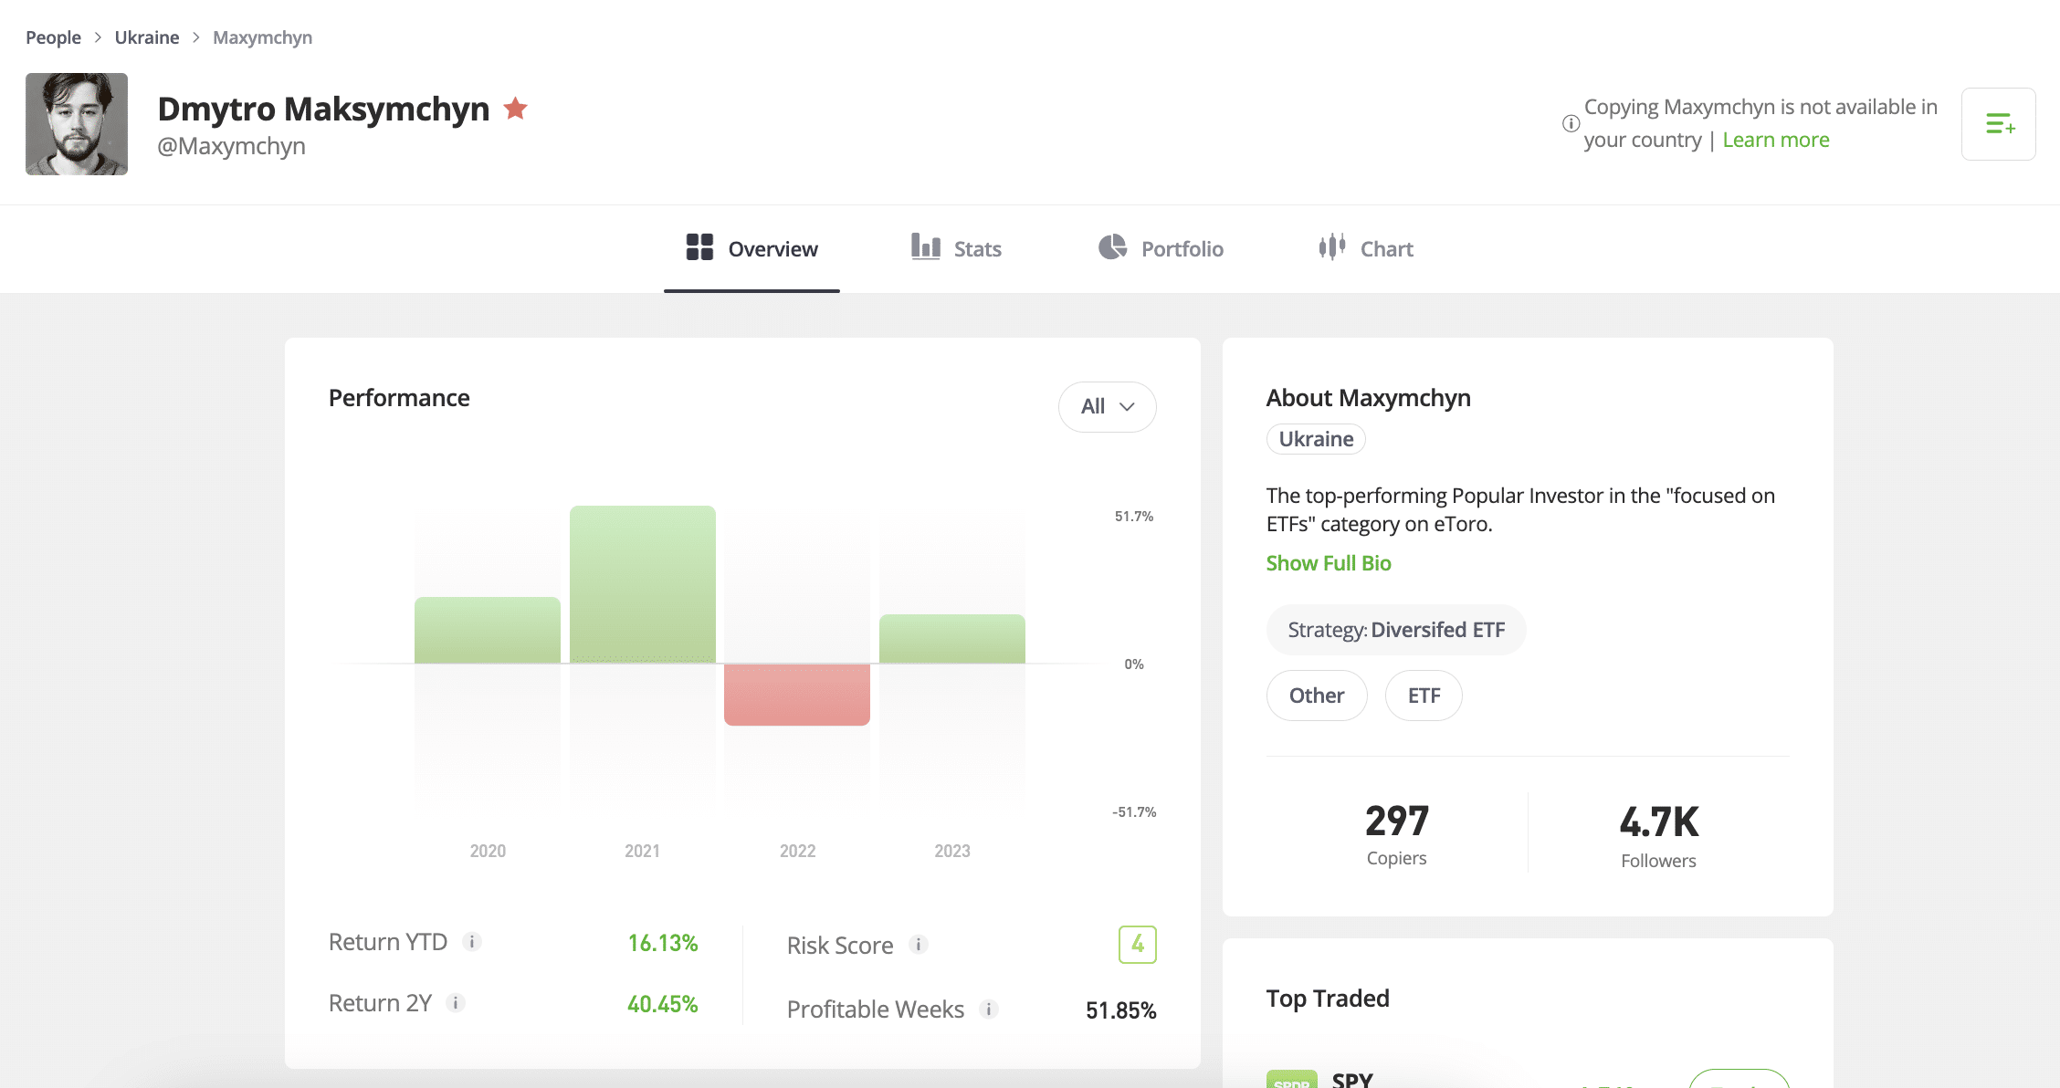The image size is (2060, 1088).
Task: Click the red 2022 performance bar
Action: [x=797, y=695]
